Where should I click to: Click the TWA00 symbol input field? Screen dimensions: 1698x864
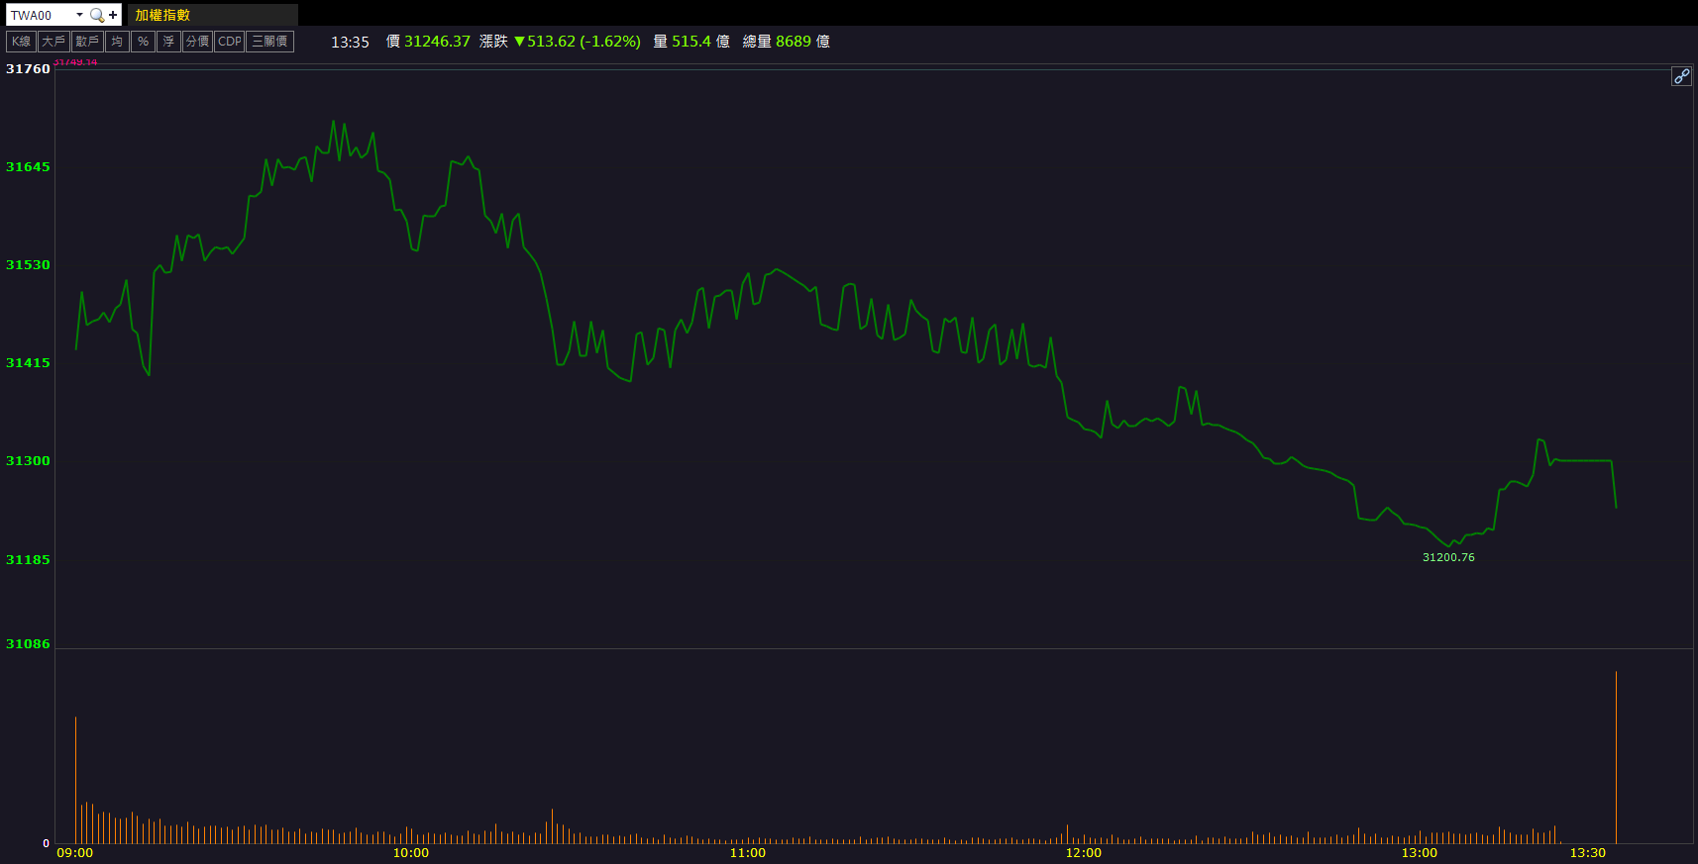pos(40,15)
